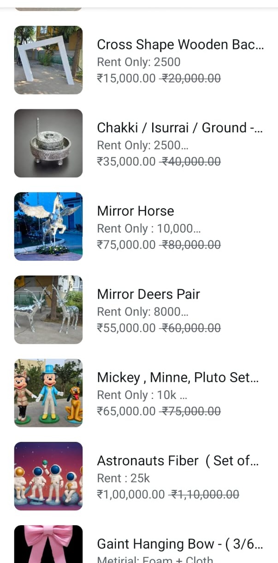This screenshot has width=278, height=563.
Task: Select the Mirror Deers Pair thumbnail
Action: click(x=48, y=310)
